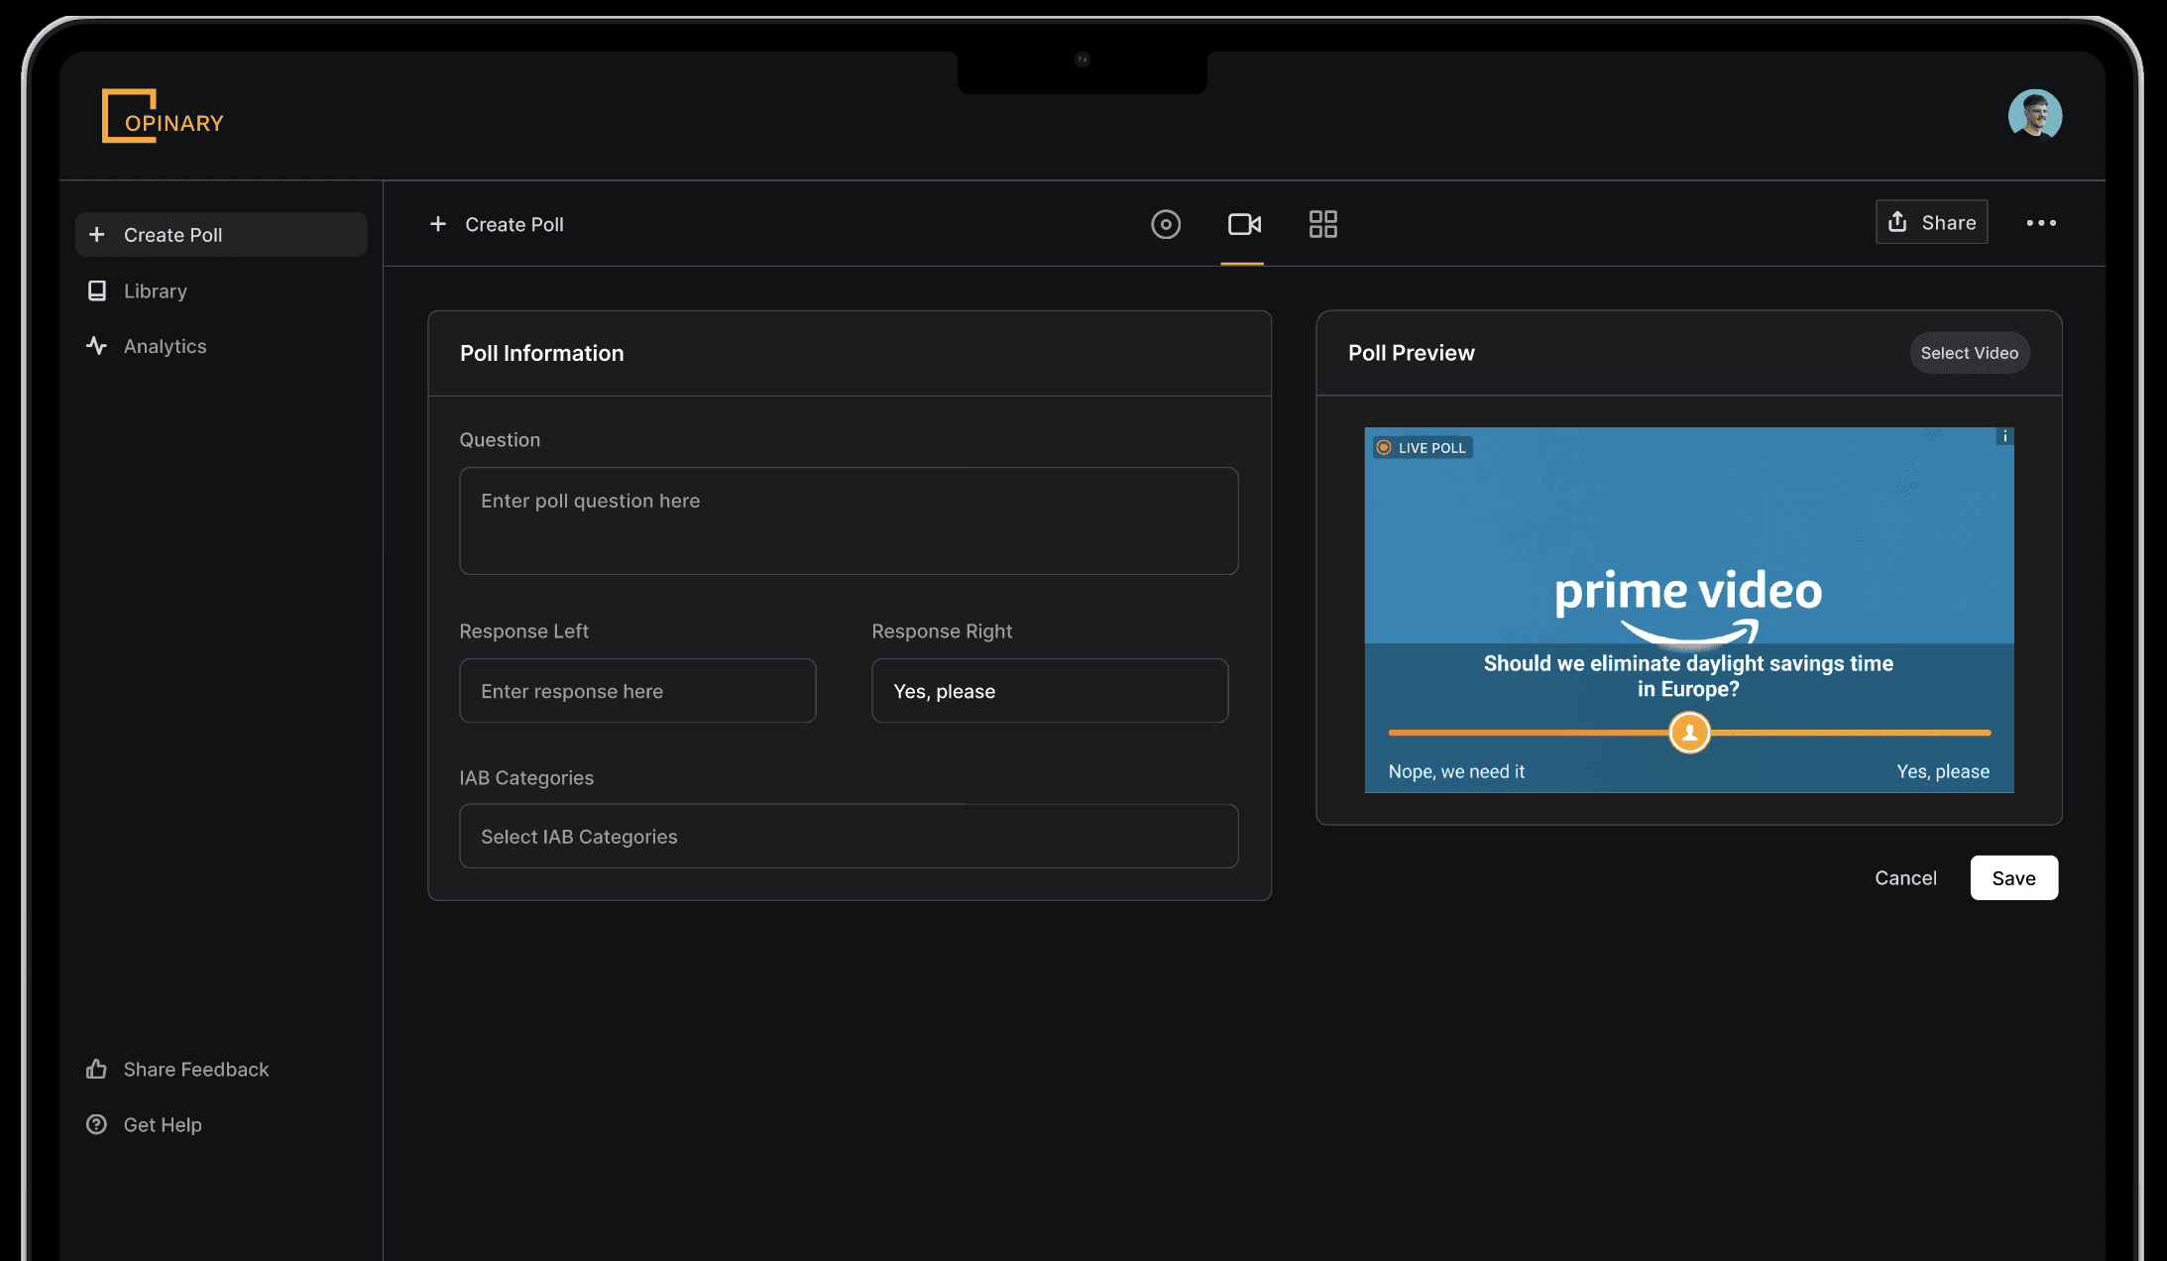Click the Select Video button
Image resolution: width=2167 pixels, height=1261 pixels.
pyautogui.click(x=1969, y=353)
